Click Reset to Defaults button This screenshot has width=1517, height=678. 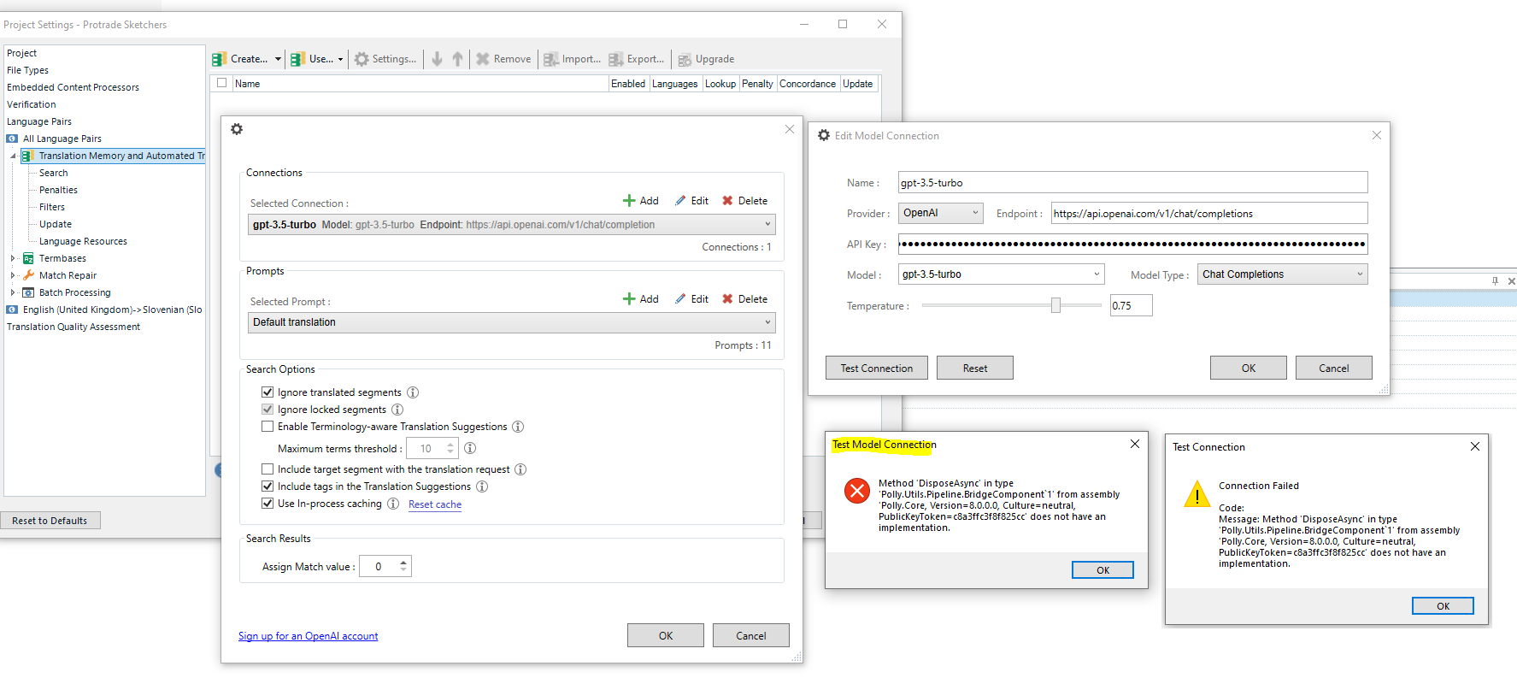click(x=50, y=521)
